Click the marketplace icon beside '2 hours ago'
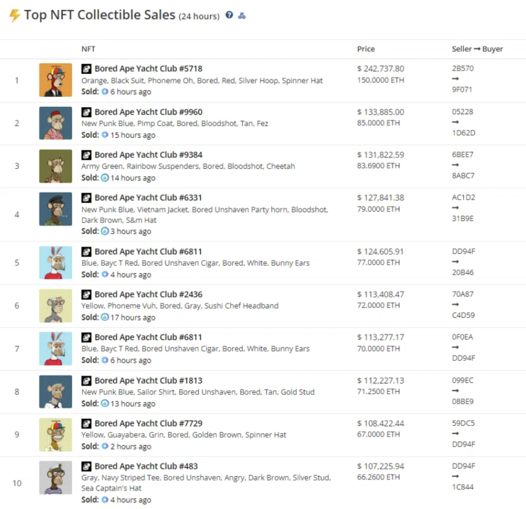526x509 pixels. 105,446
